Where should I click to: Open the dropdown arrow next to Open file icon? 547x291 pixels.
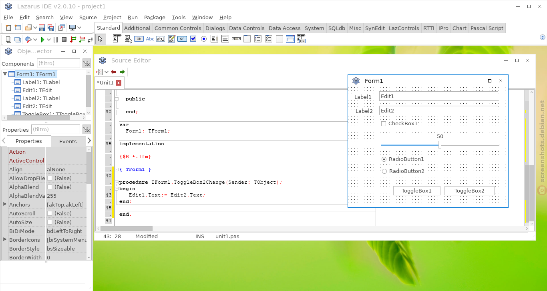[35, 28]
